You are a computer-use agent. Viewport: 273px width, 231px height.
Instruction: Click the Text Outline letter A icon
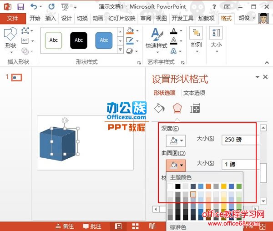pos(174,41)
